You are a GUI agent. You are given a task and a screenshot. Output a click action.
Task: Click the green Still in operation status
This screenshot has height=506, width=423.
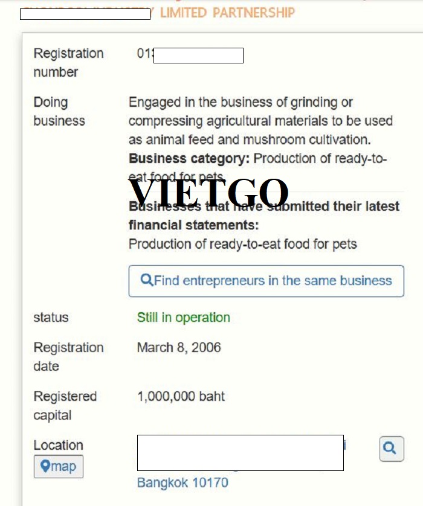(183, 318)
